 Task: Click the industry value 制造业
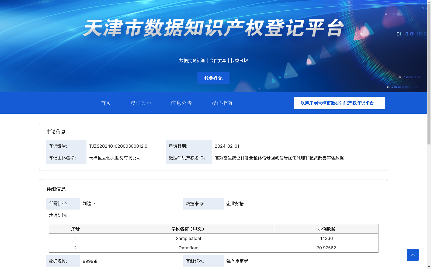89,204
